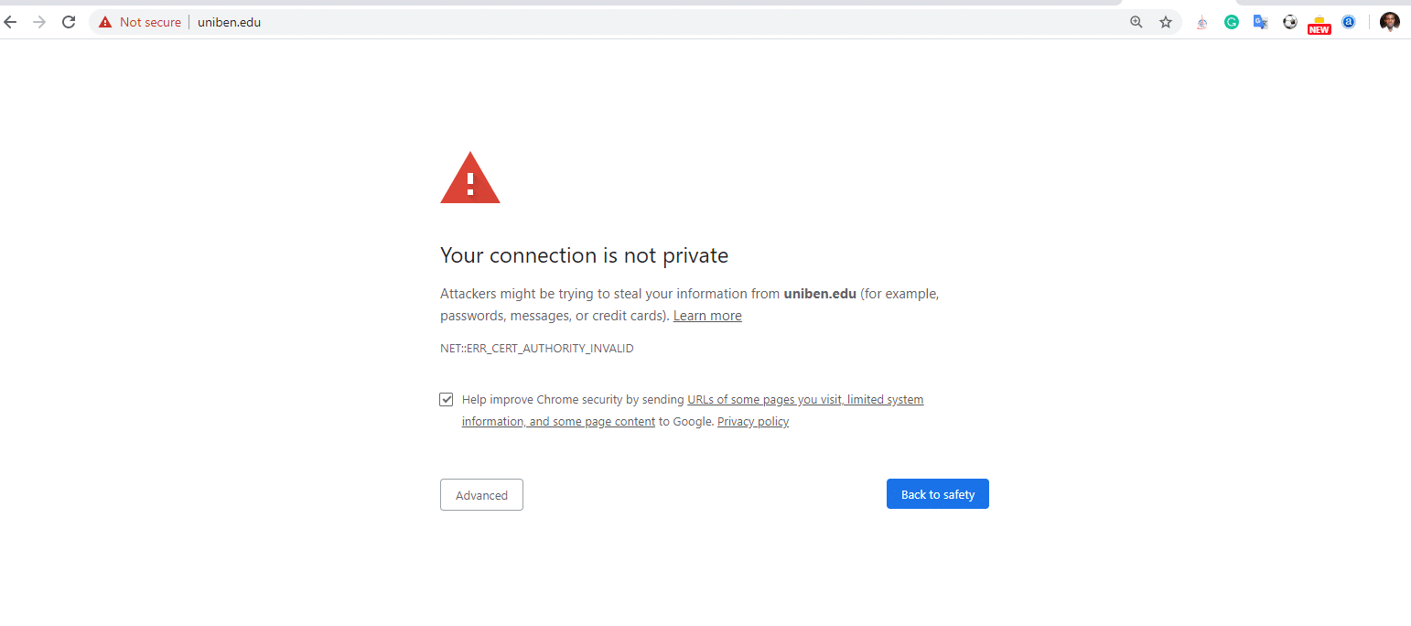Uncheck Help improve Chrome security checkbox
Image resolution: width=1411 pixels, height=626 pixels.
(x=447, y=400)
